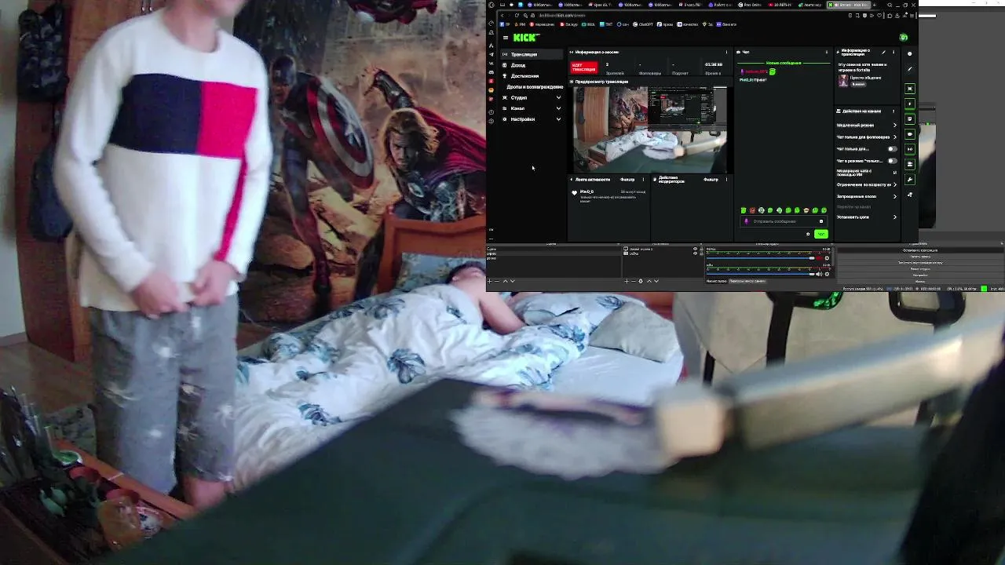
Task: Click the top circle icon in right toolbar
Action: click(x=909, y=54)
